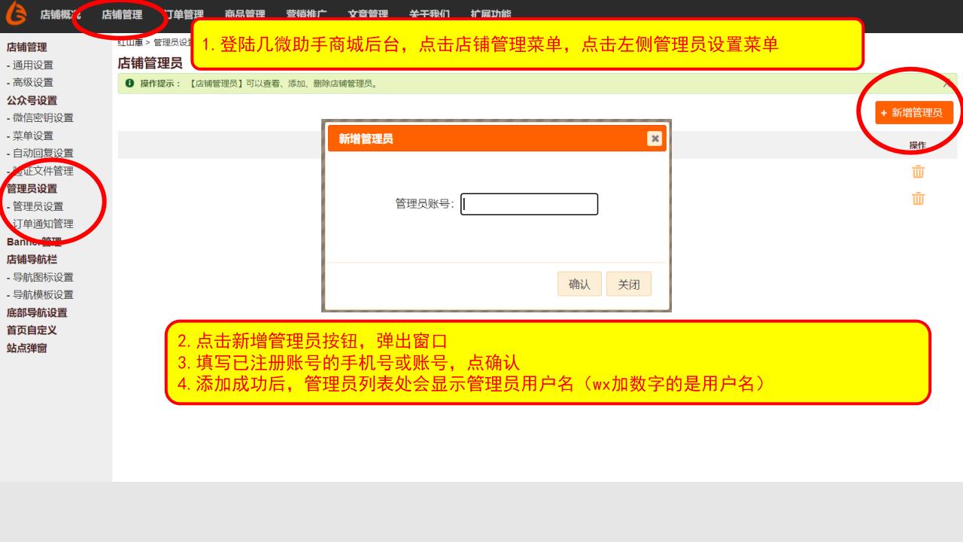Viewport: 963px width, 542px height.
Task: Open the 店铺管理 top menu
Action: coord(122,14)
